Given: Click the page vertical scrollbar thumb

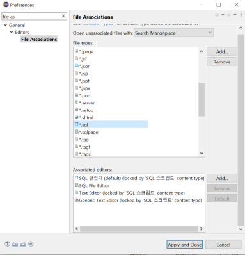Looking at the screenshot, I should [241, 130].
